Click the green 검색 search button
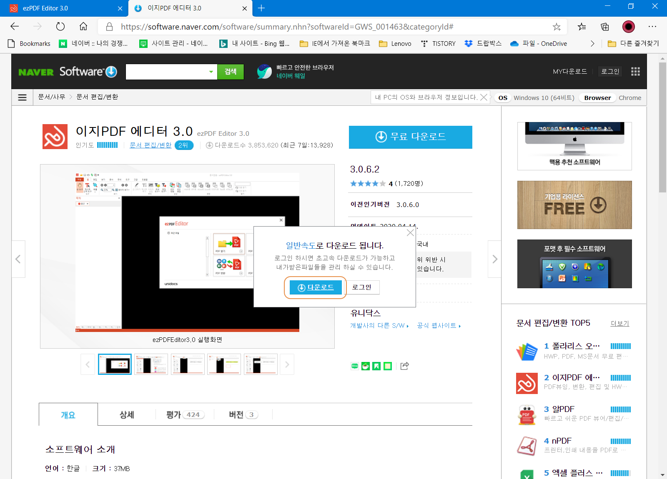The width and height of the screenshot is (667, 479). point(231,72)
